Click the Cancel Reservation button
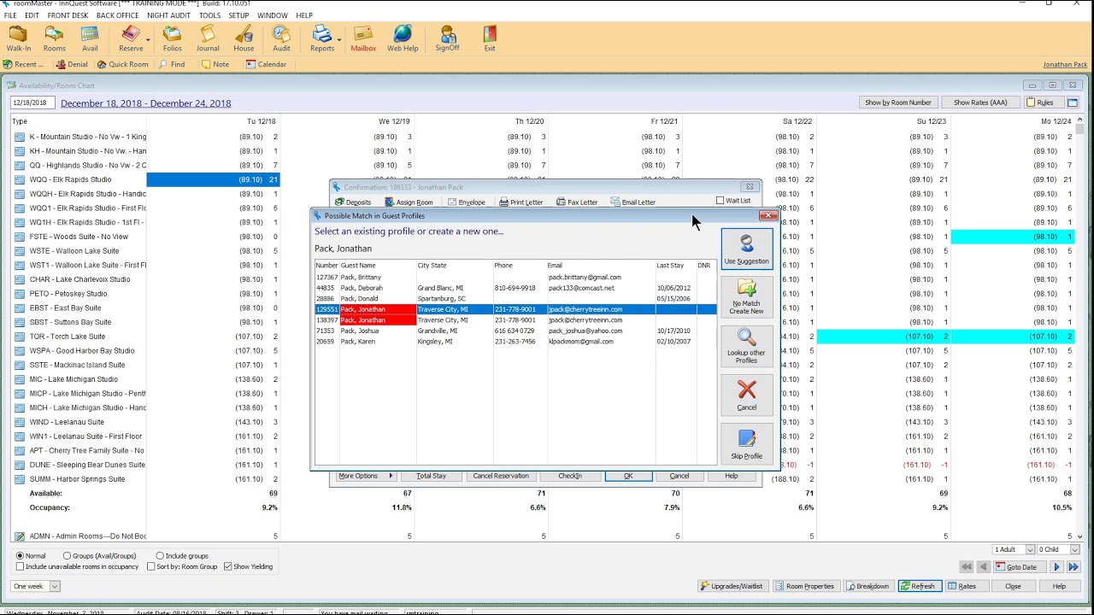 click(x=501, y=476)
